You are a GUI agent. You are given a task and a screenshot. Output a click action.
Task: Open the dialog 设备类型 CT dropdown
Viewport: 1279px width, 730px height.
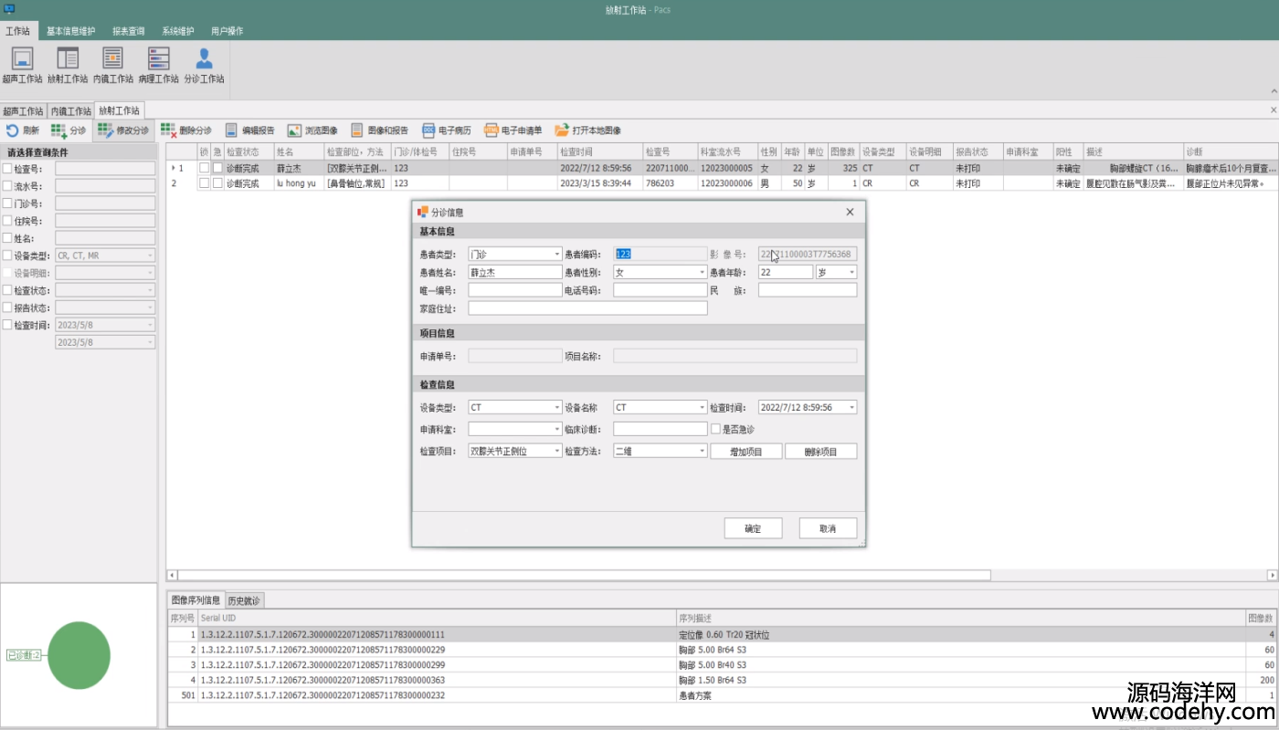[515, 407]
